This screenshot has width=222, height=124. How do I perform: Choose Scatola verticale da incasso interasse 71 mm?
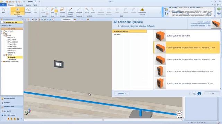(x=187, y=71)
